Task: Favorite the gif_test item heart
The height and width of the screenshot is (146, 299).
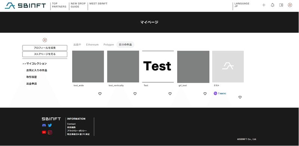Action: click(x=205, y=94)
